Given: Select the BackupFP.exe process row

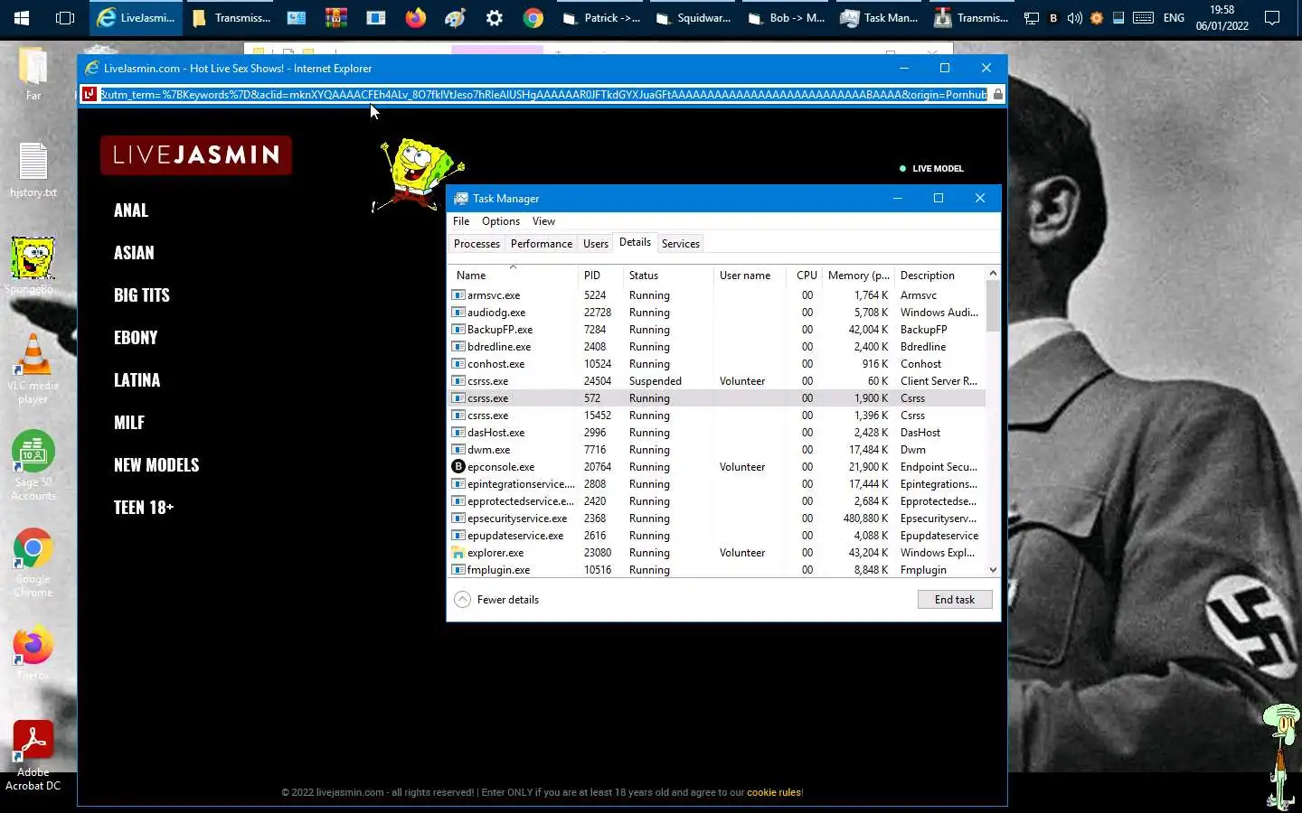Looking at the screenshot, I should coord(717,330).
